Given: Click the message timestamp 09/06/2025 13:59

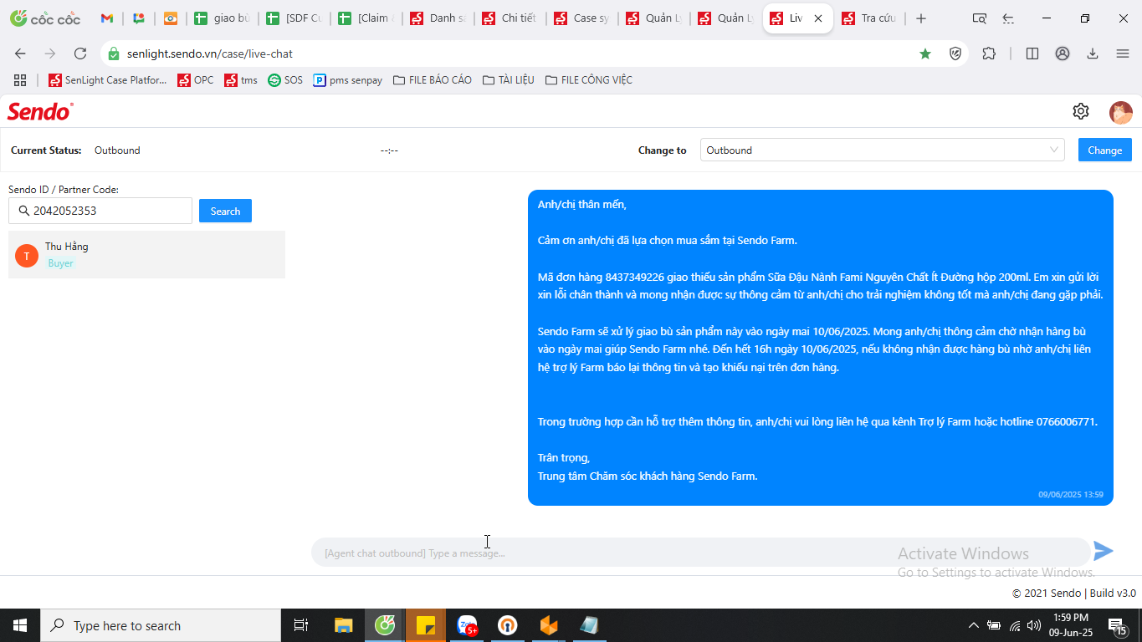Looking at the screenshot, I should click(x=1071, y=495).
